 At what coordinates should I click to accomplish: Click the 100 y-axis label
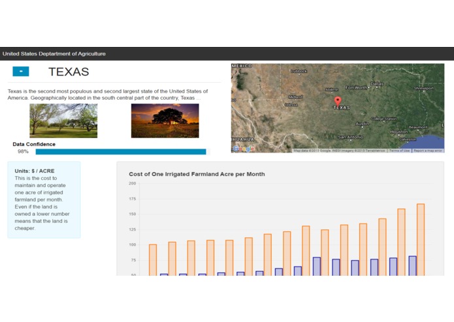click(133, 244)
